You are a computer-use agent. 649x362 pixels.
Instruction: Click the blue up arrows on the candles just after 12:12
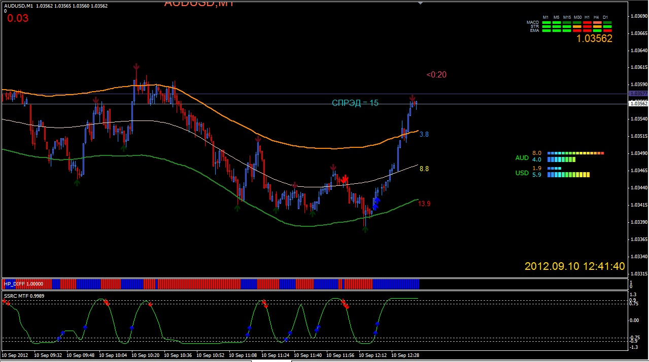pos(377,203)
